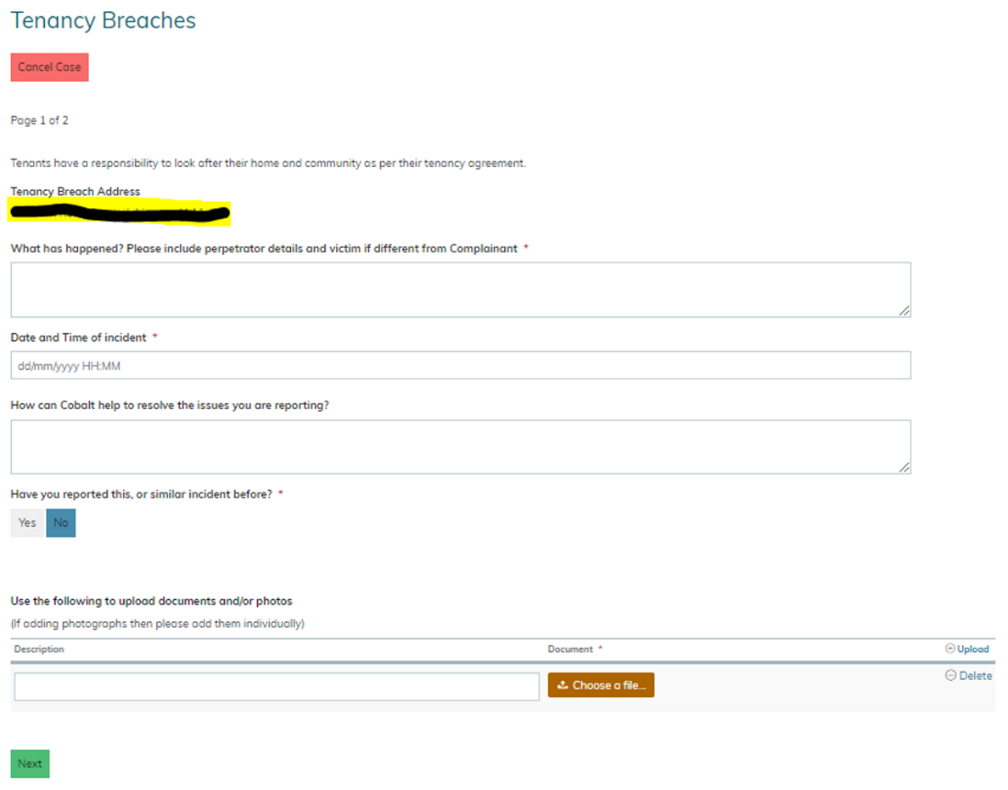This screenshot has width=1008, height=790.
Task: Click the minus circle icon beside Delete
Action: click(950, 675)
